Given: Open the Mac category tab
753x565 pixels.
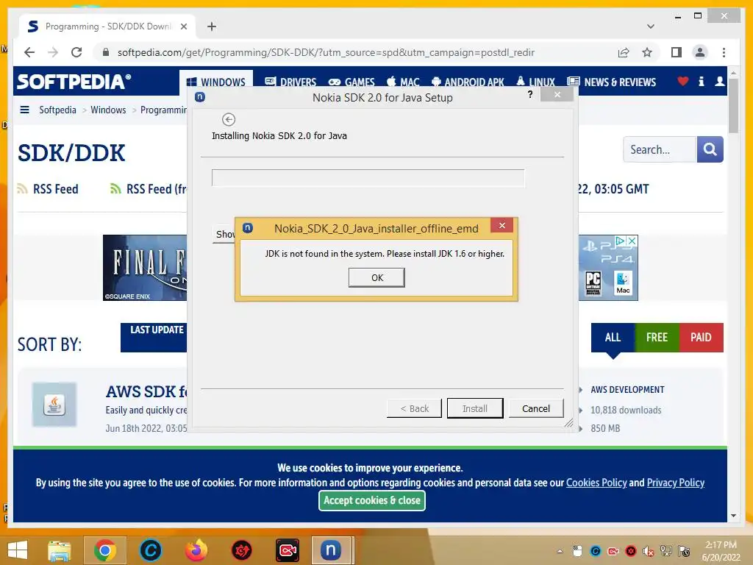Looking at the screenshot, I should (x=404, y=82).
